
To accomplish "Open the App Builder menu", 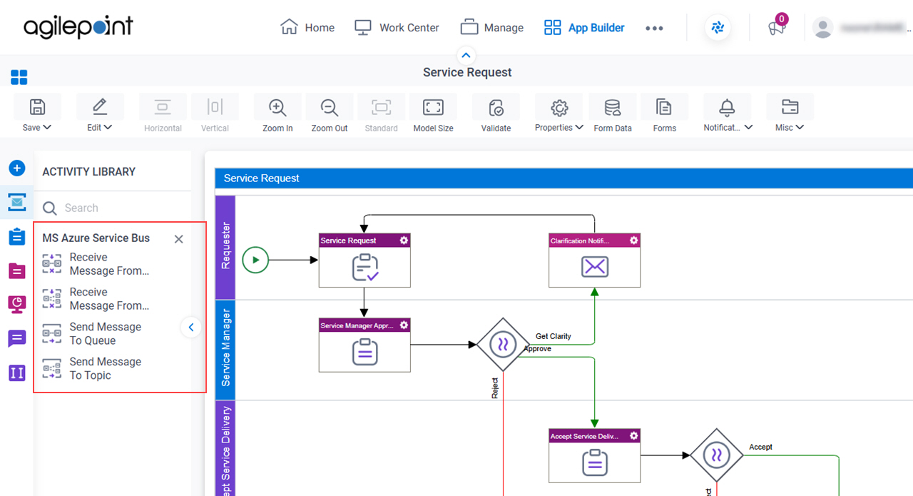I will [x=583, y=28].
